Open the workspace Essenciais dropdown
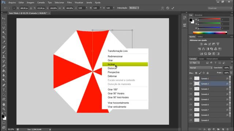The image size is (234, 131). 220,8
